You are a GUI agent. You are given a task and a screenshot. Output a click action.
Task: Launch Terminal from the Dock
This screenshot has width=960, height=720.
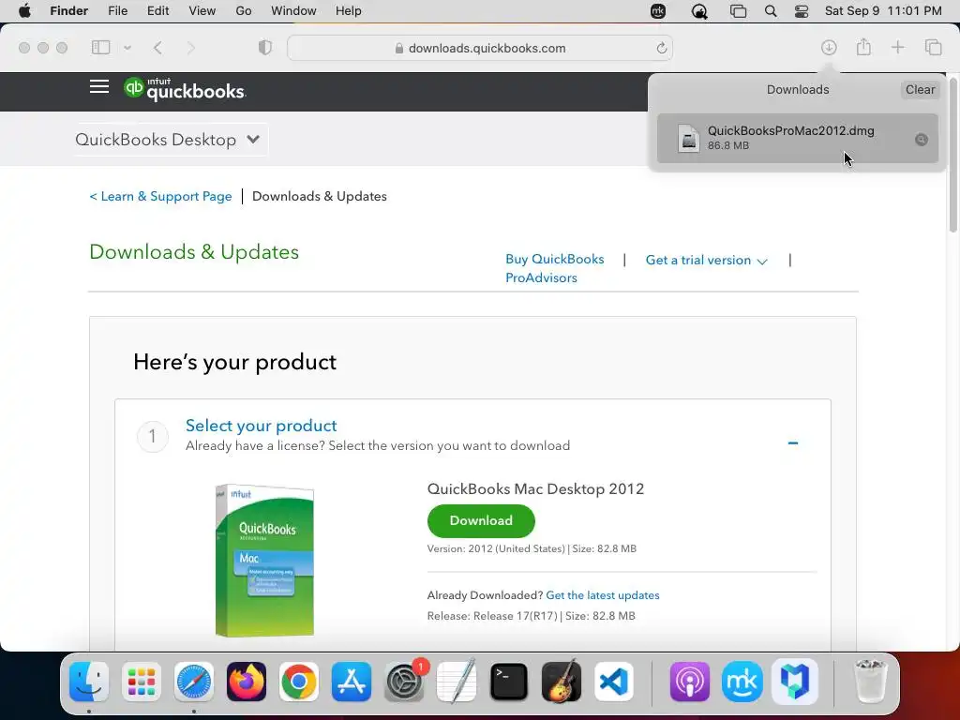click(x=509, y=682)
